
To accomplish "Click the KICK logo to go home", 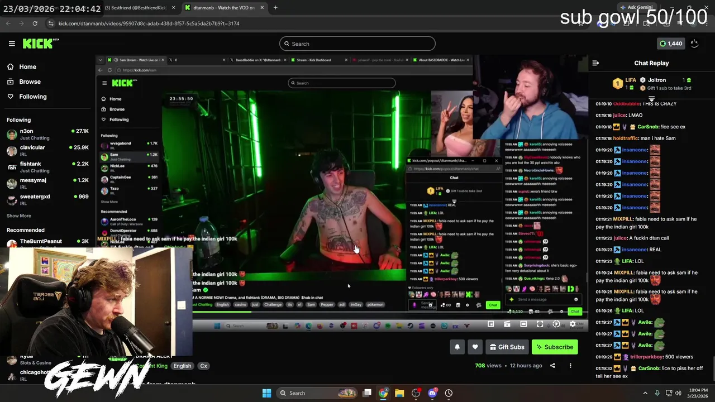I will (40, 44).
